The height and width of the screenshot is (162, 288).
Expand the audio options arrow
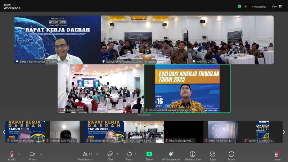coord(19,154)
